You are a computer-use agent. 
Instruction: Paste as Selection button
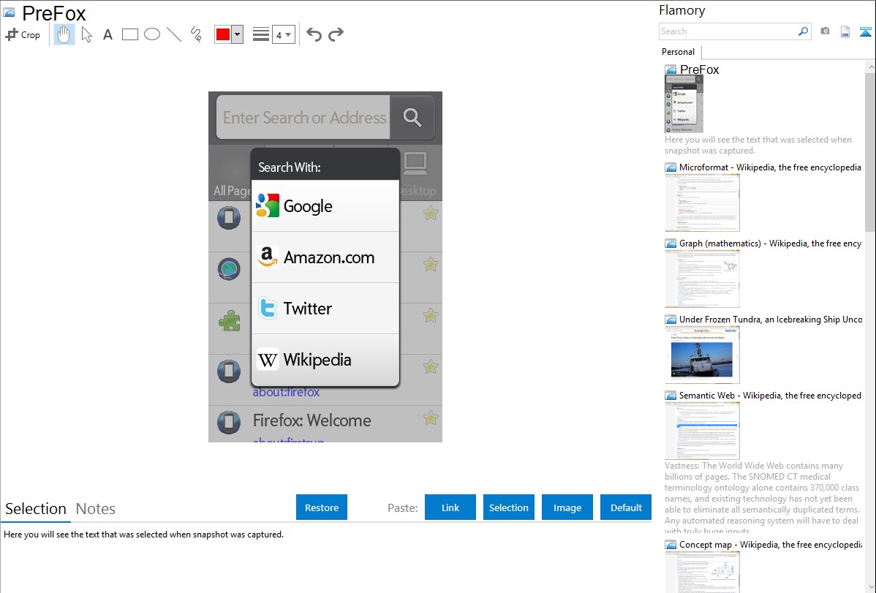508,507
